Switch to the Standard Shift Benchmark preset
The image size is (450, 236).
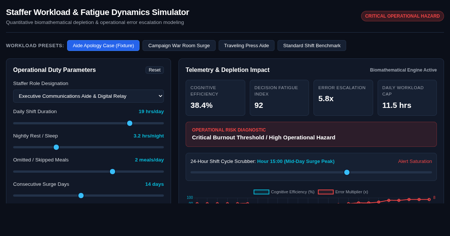coord(312,46)
